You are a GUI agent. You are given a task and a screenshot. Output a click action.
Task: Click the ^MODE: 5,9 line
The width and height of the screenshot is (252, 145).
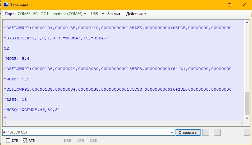pos(17,79)
